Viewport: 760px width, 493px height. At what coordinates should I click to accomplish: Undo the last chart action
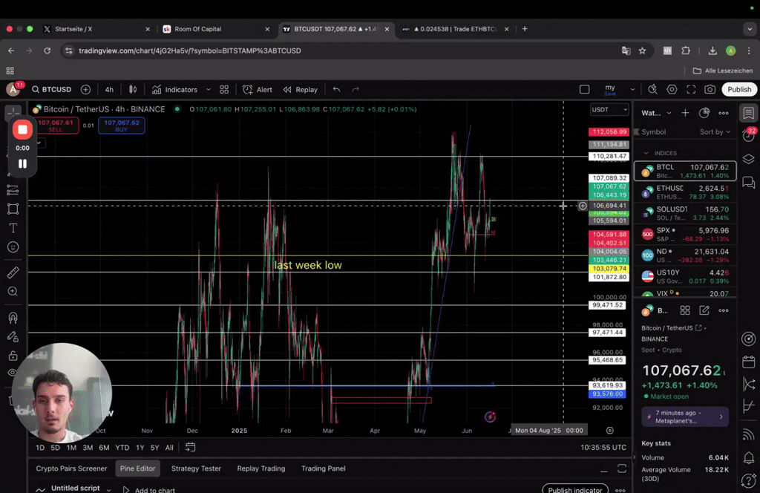pos(336,90)
